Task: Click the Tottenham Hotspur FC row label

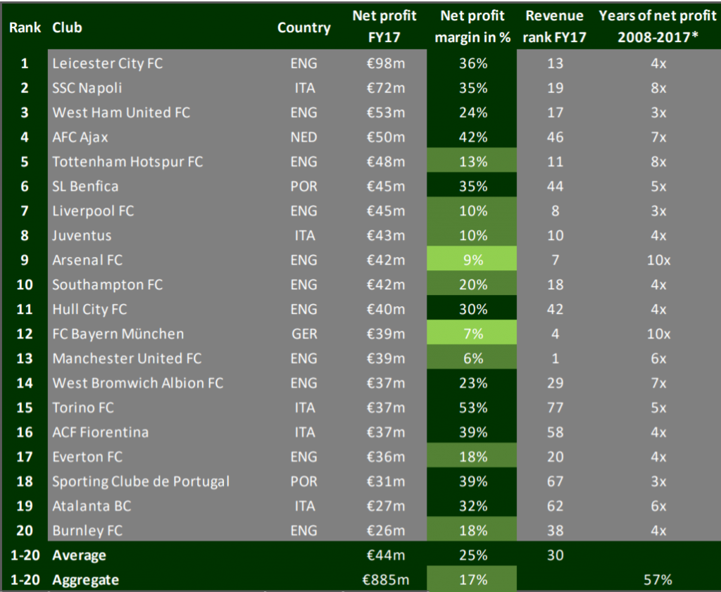Action: [127, 162]
